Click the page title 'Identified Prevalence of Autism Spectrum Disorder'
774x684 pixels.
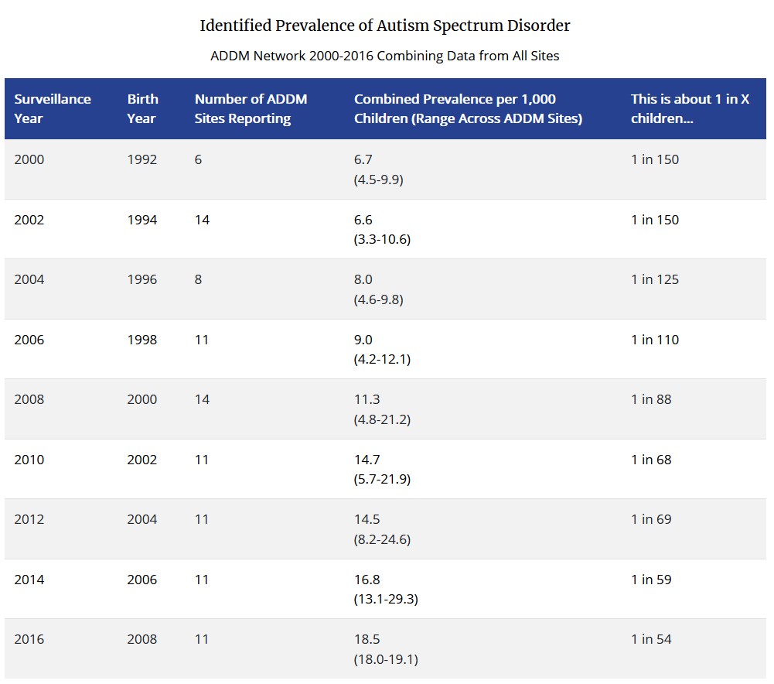pos(385,26)
